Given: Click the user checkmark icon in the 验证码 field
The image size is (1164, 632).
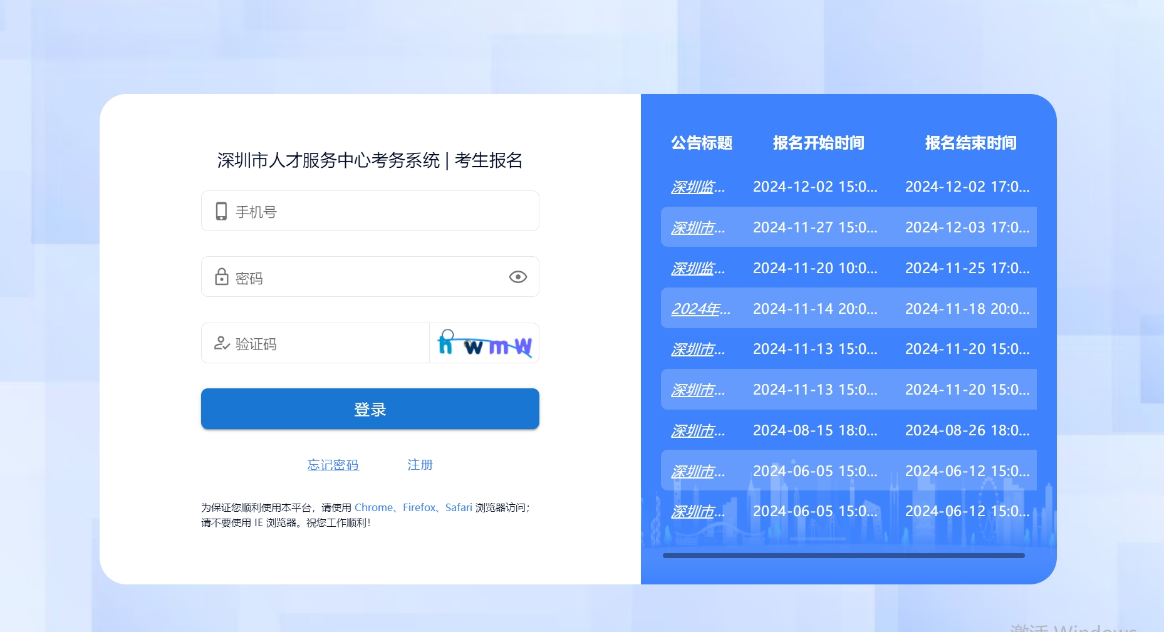Looking at the screenshot, I should pos(222,343).
